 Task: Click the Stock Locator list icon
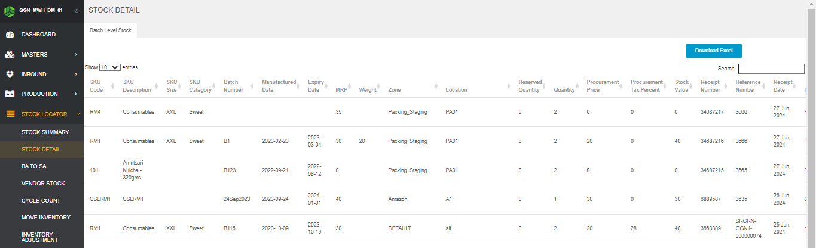pos(10,114)
